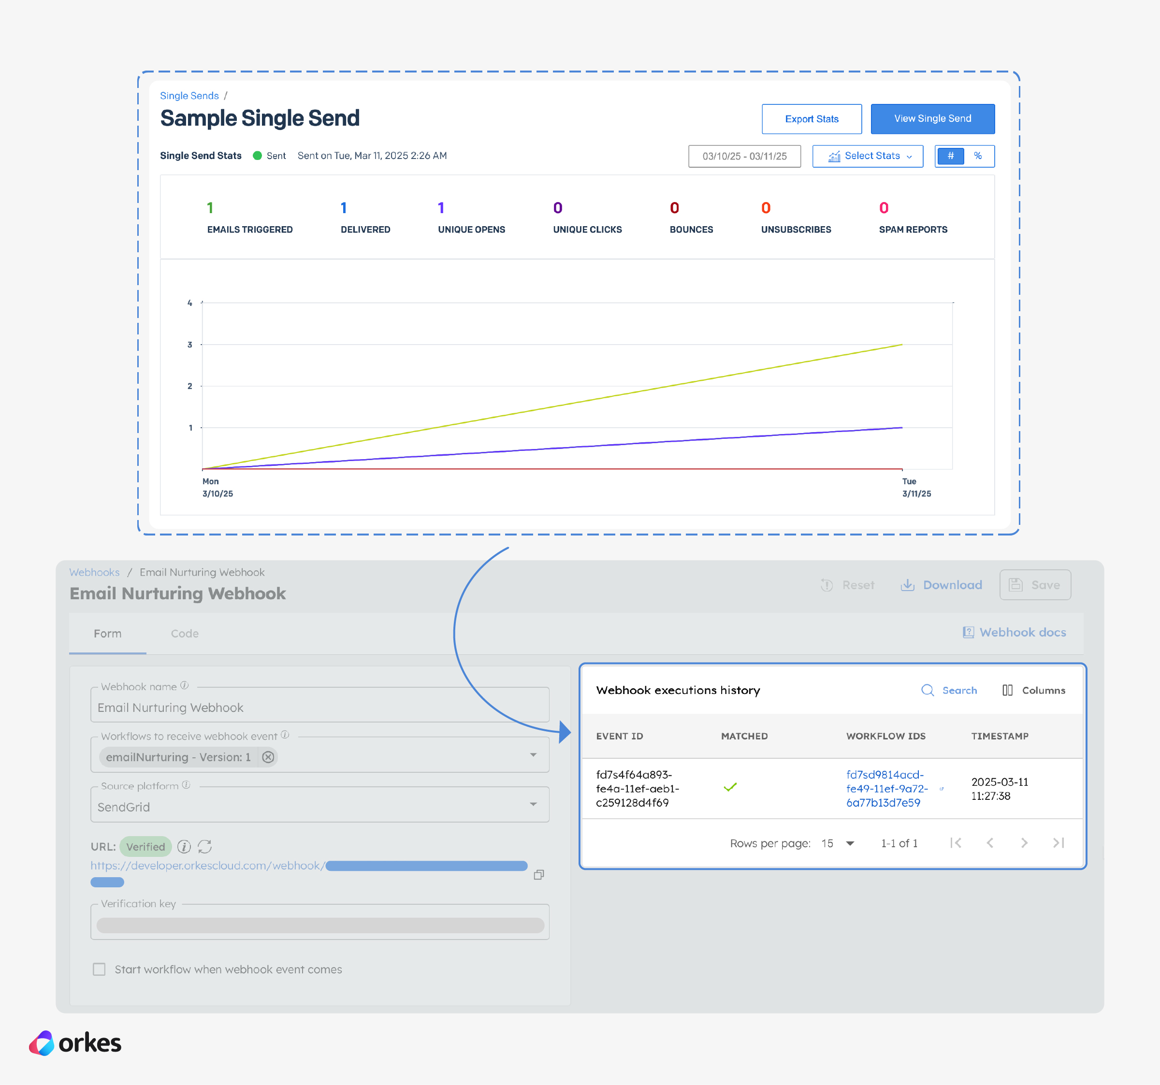This screenshot has height=1085, width=1160.
Task: Click the refresh icon next to Verified
Action: tap(205, 846)
